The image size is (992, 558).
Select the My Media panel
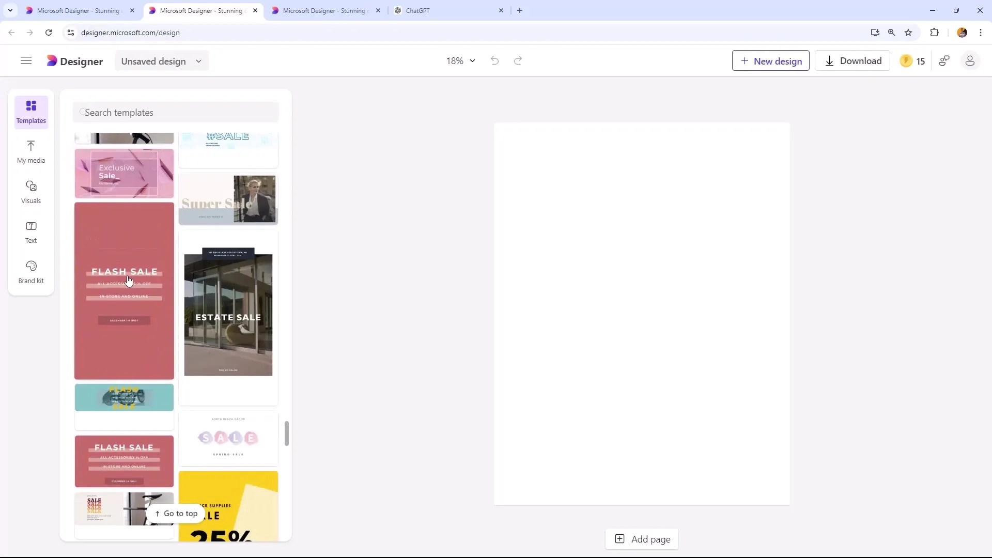[30, 151]
